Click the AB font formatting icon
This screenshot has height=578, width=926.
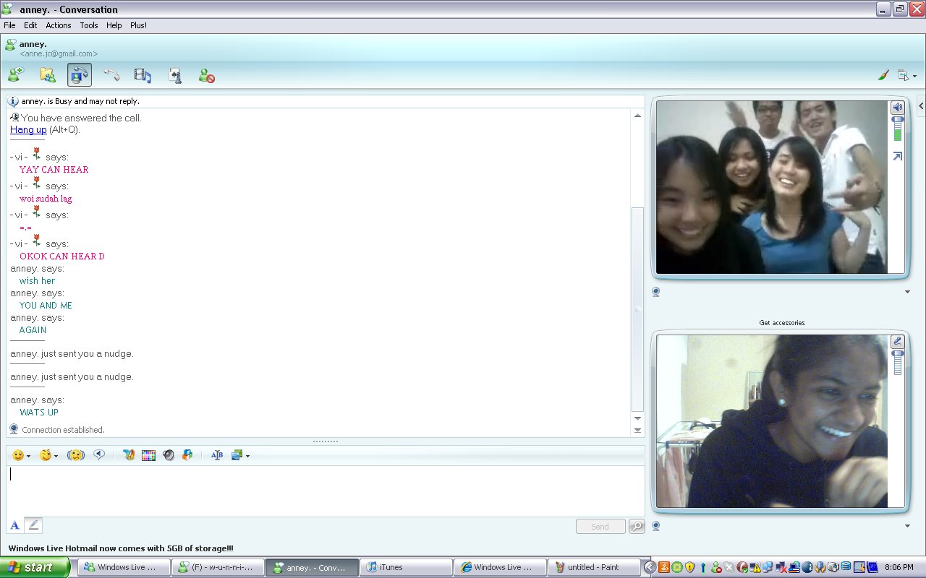216,455
